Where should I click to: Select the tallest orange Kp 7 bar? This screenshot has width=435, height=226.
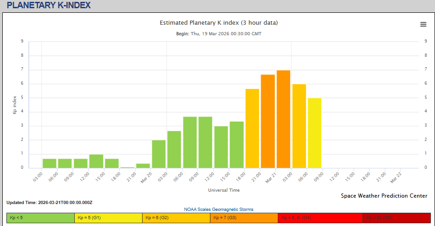284,119
